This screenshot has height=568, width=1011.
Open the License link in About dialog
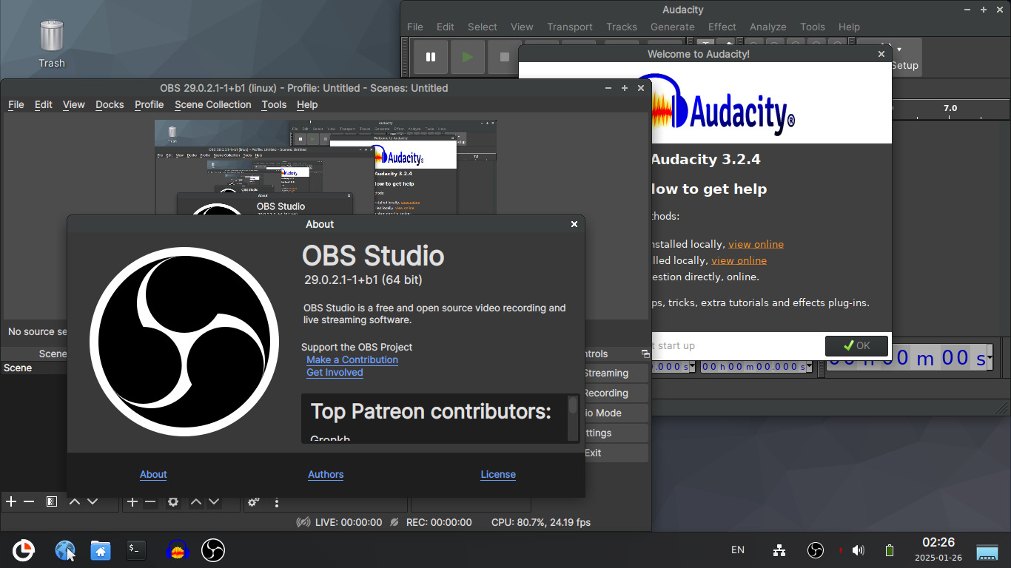click(498, 474)
